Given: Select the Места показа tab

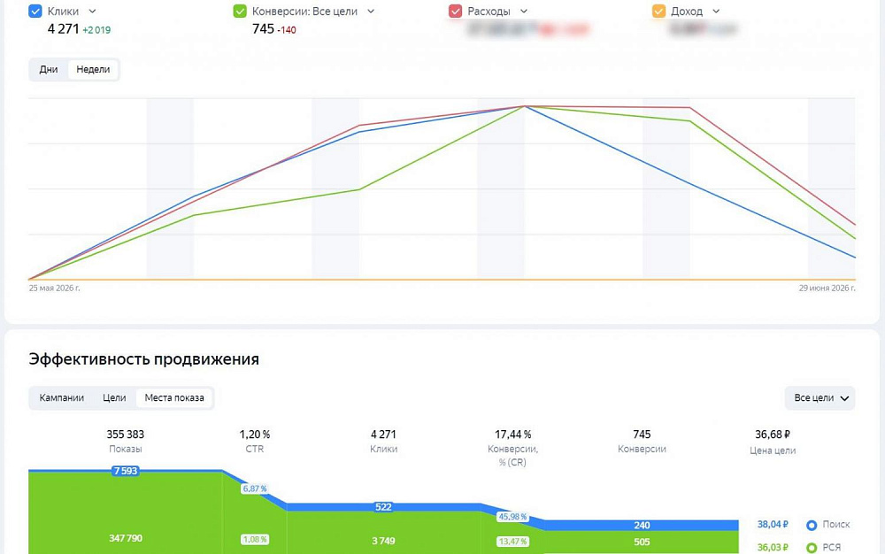Looking at the screenshot, I should coord(174,397).
